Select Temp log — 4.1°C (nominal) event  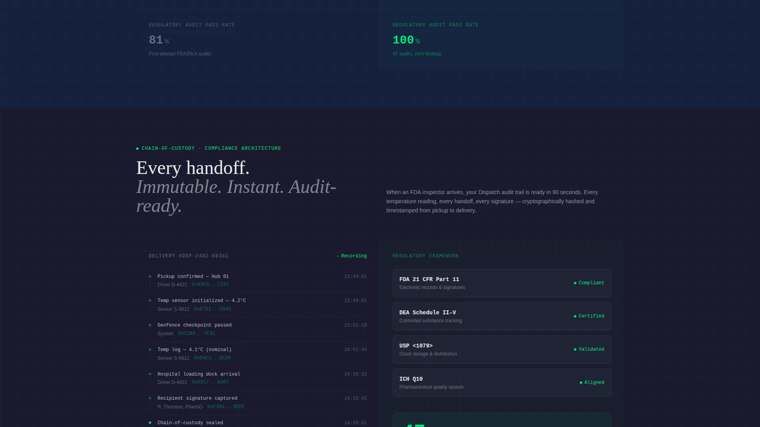(x=258, y=354)
